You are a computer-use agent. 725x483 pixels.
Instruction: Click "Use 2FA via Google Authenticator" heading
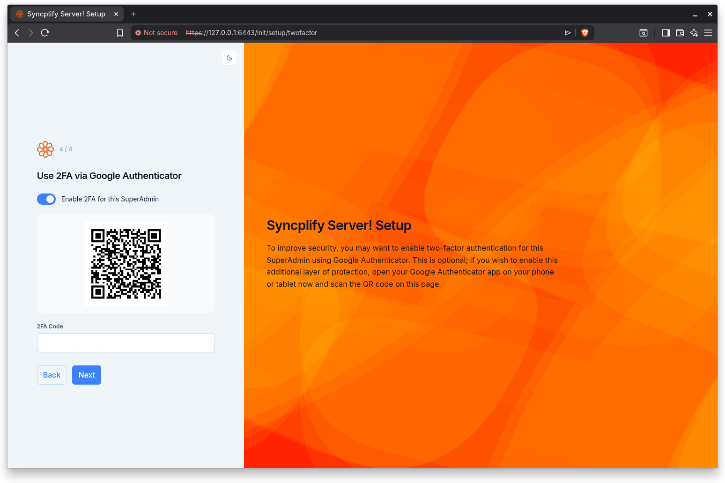(x=109, y=176)
